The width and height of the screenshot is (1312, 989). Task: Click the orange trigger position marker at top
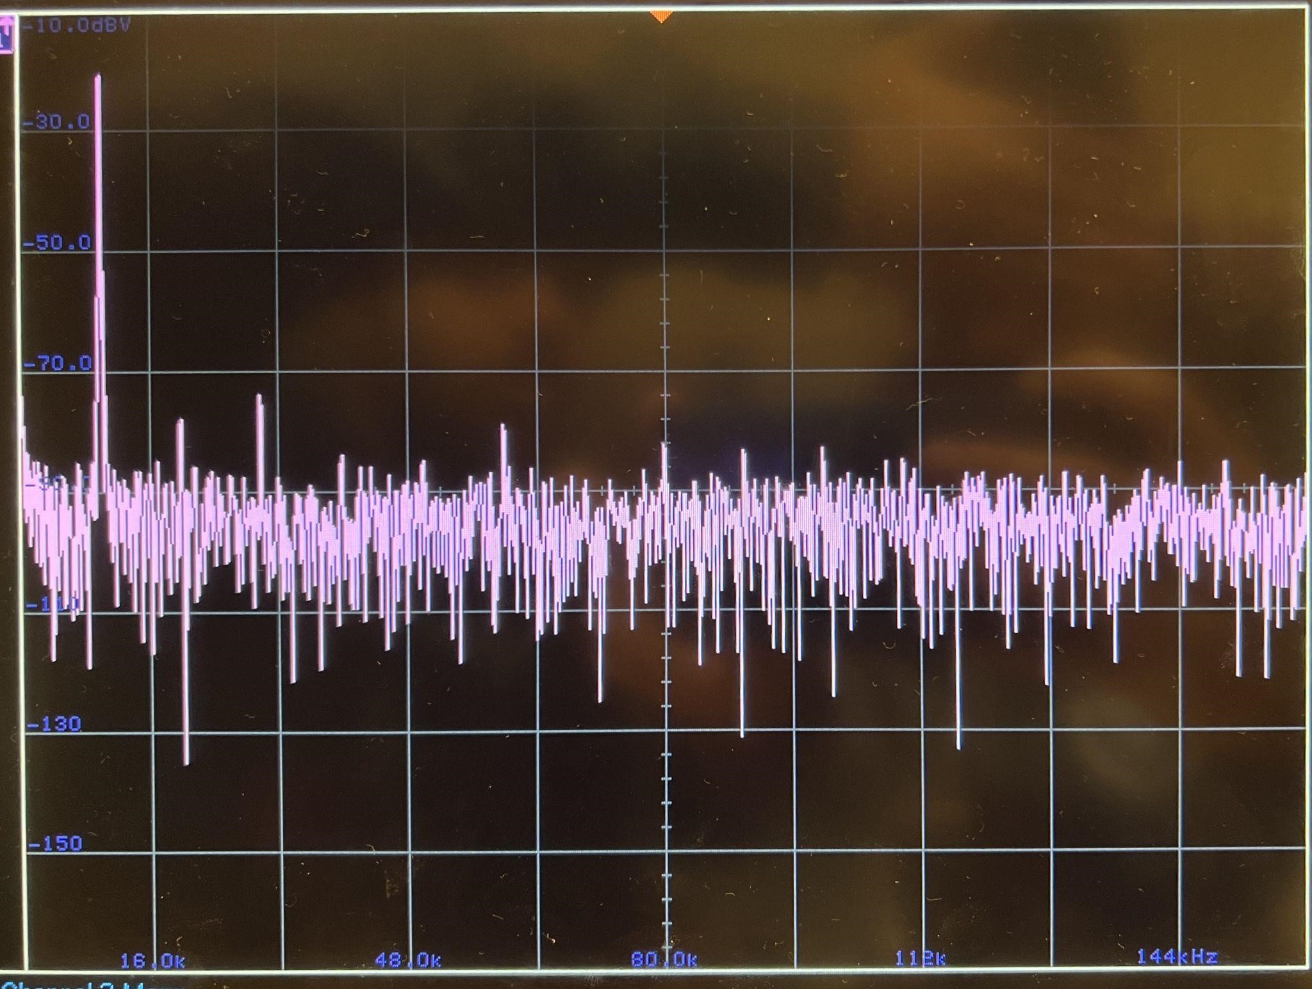pos(662,16)
